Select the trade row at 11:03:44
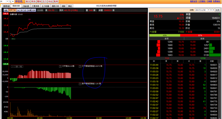The image size is (222, 119). [183, 65]
